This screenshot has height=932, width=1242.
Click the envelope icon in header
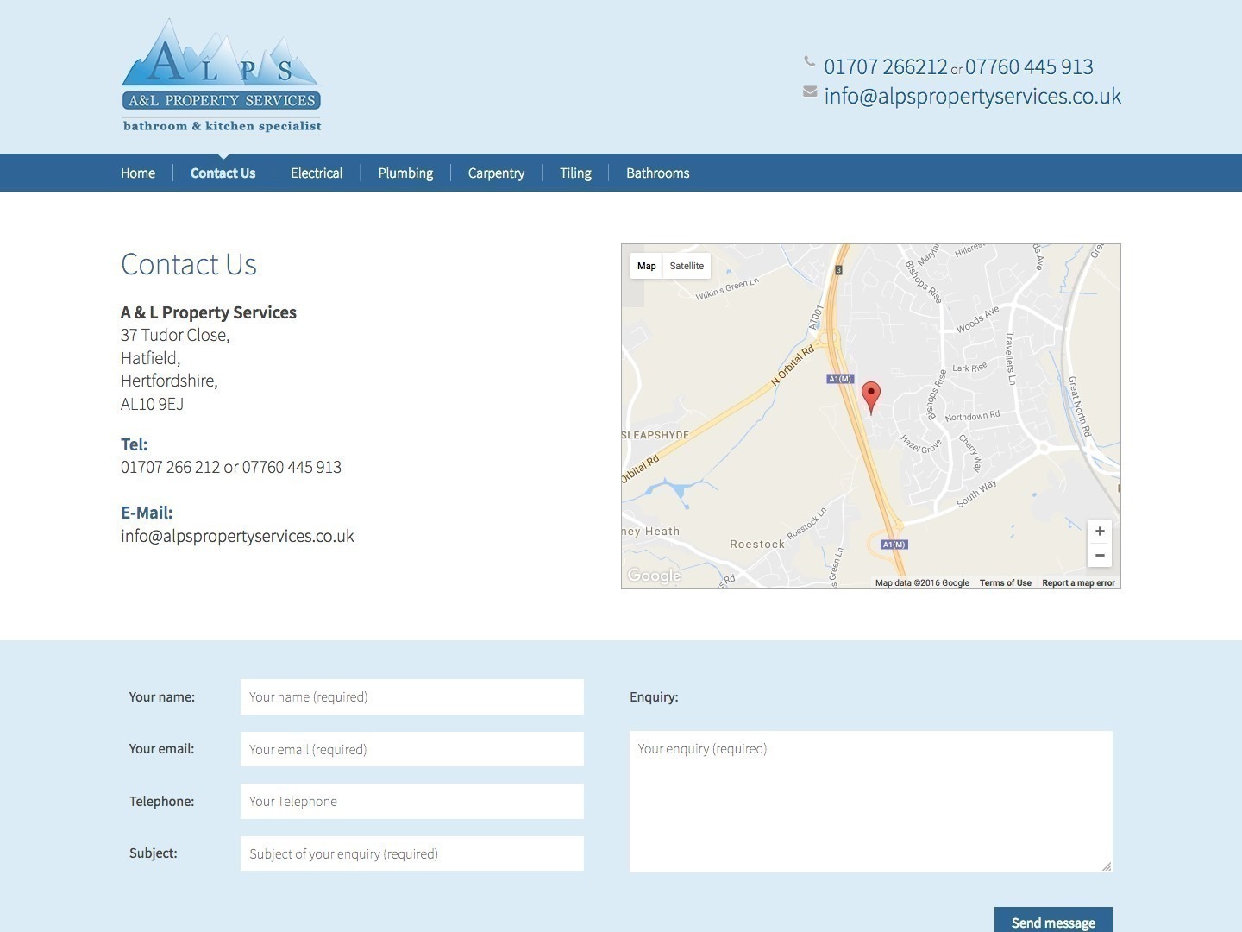[x=810, y=91]
